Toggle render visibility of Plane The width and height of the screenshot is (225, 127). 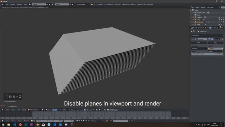point(224,24)
